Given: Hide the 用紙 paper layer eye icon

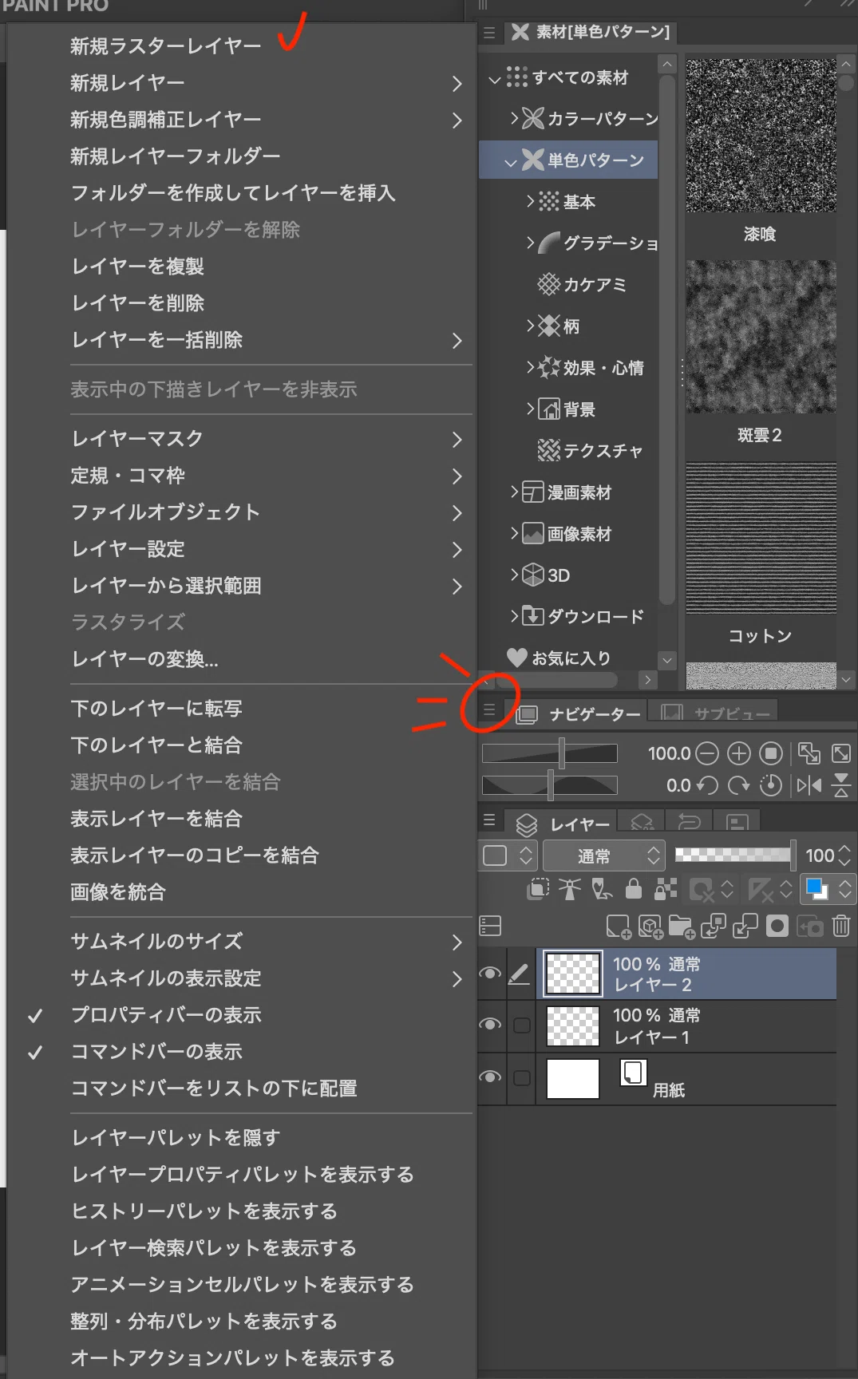Looking at the screenshot, I should tap(490, 1077).
